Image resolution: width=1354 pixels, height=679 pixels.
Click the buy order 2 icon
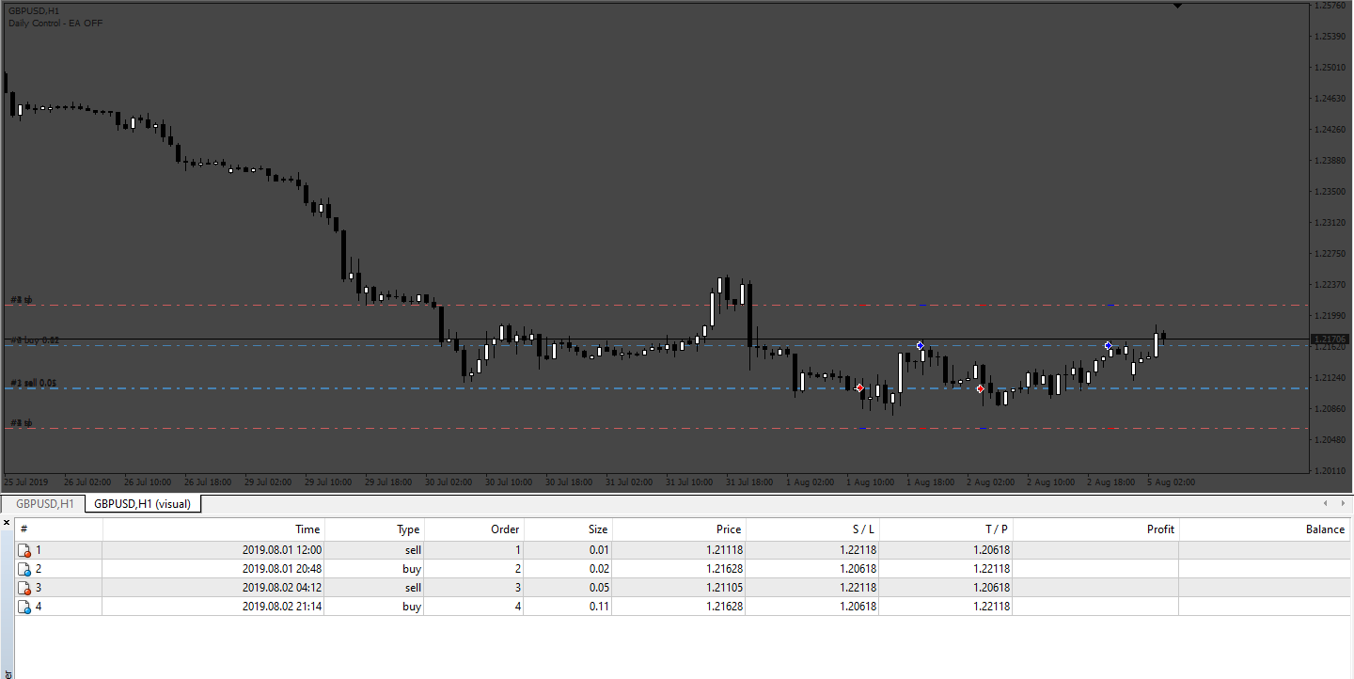tap(24, 569)
